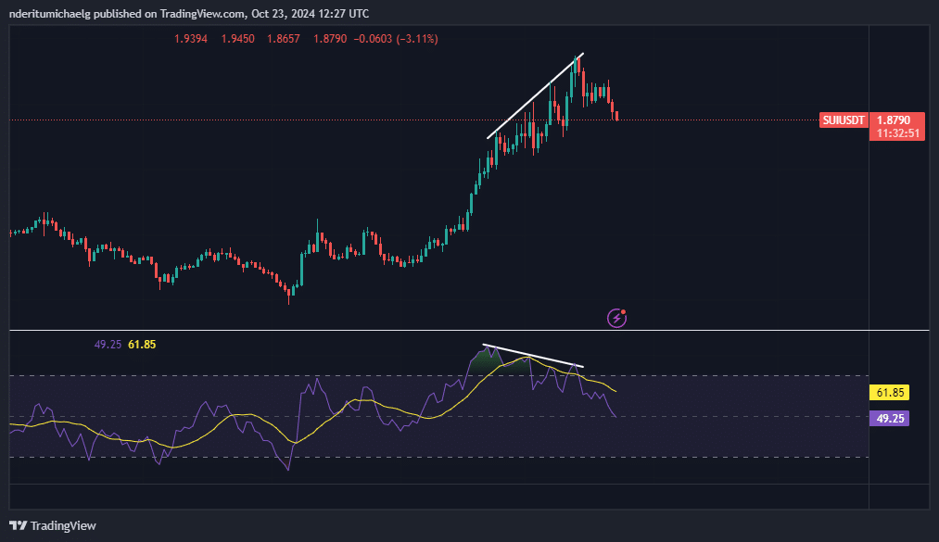Click the yellow 61.85 axis label
The width and height of the screenshot is (939, 542).
(889, 393)
